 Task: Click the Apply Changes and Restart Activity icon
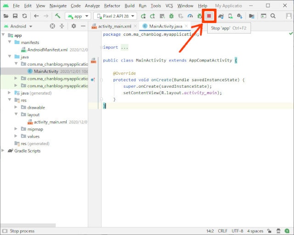153,17
